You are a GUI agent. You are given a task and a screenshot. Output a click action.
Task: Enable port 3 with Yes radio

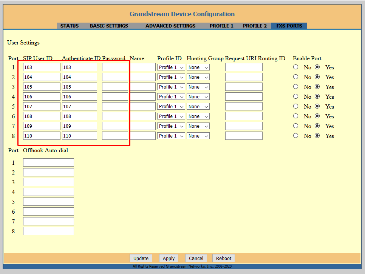[x=317, y=87]
